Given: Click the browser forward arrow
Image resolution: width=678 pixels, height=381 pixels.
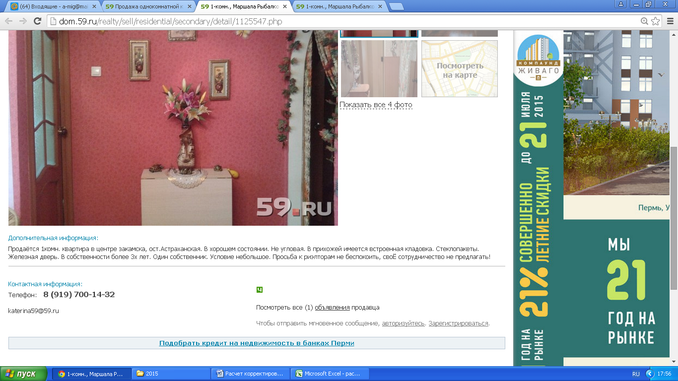Looking at the screenshot, I should tap(23, 21).
